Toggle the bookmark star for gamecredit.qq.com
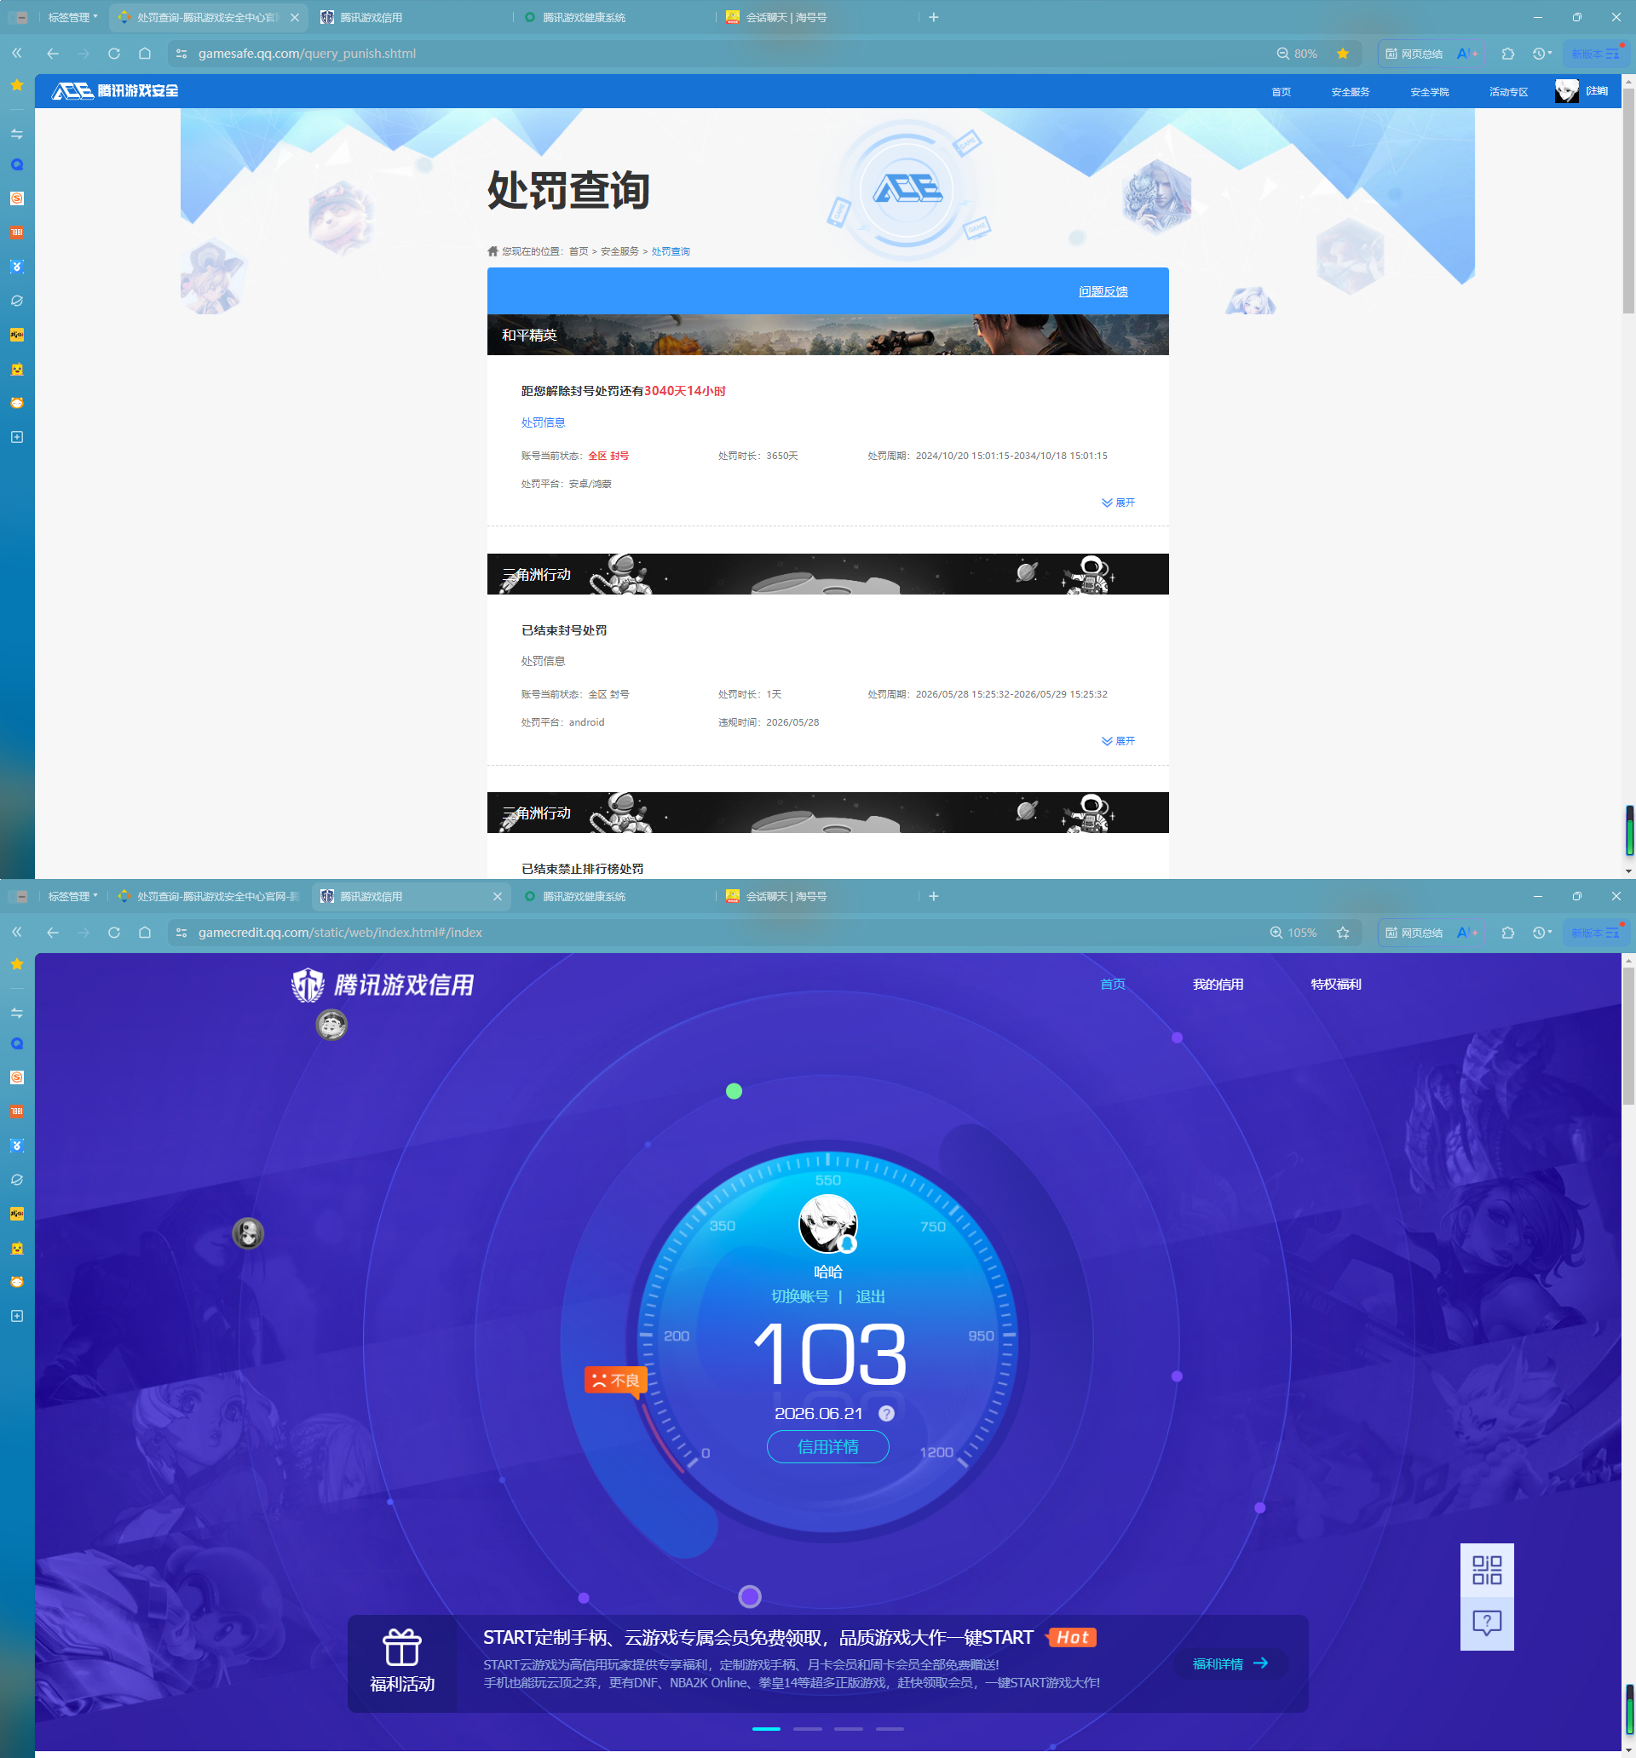The image size is (1636, 1758). (x=1342, y=932)
